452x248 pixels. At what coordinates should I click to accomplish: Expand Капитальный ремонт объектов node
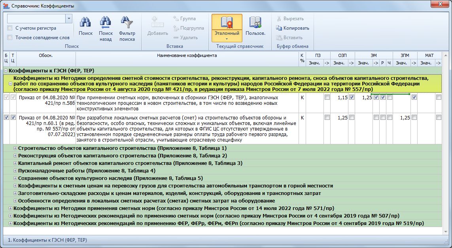tap(15, 163)
